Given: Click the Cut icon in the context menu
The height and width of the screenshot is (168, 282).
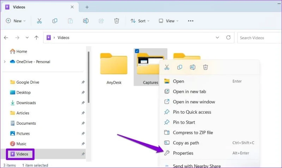Looking at the screenshot, I should (167, 67).
